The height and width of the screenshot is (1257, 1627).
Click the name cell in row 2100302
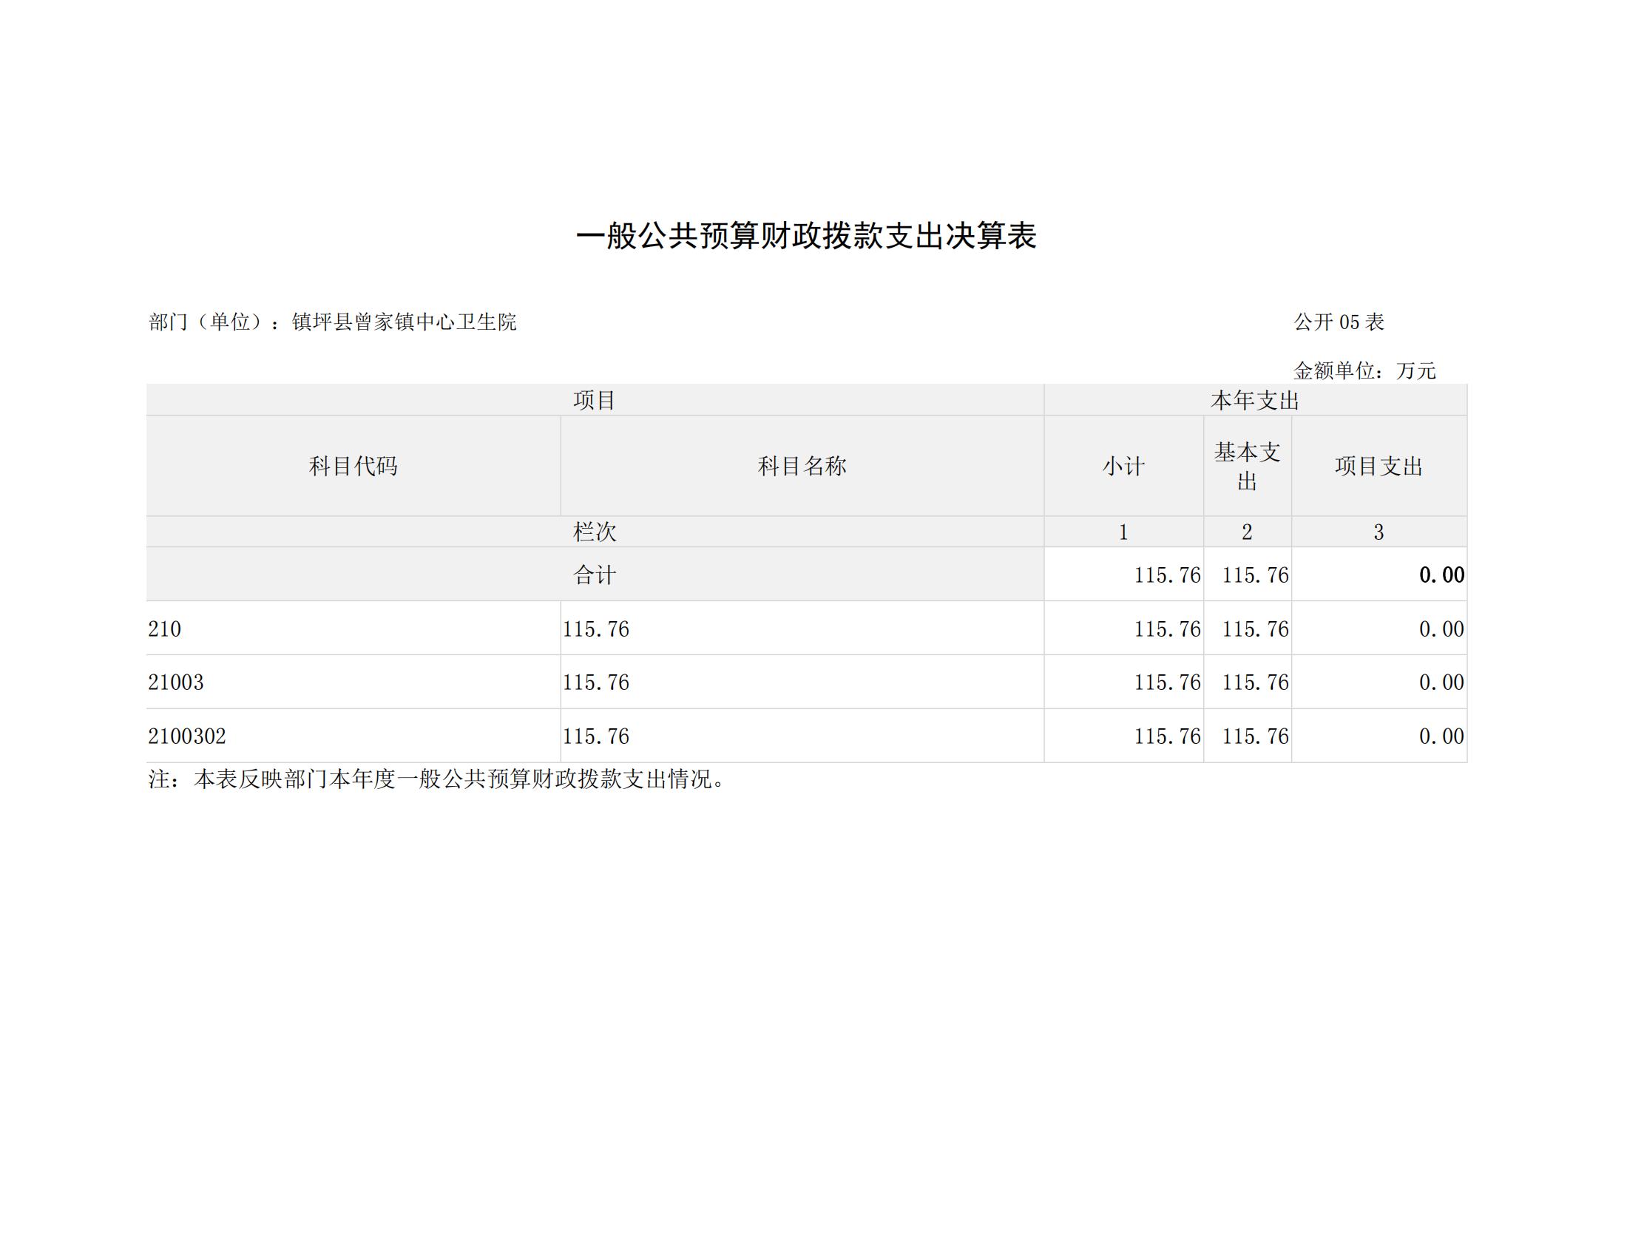pos(802,736)
